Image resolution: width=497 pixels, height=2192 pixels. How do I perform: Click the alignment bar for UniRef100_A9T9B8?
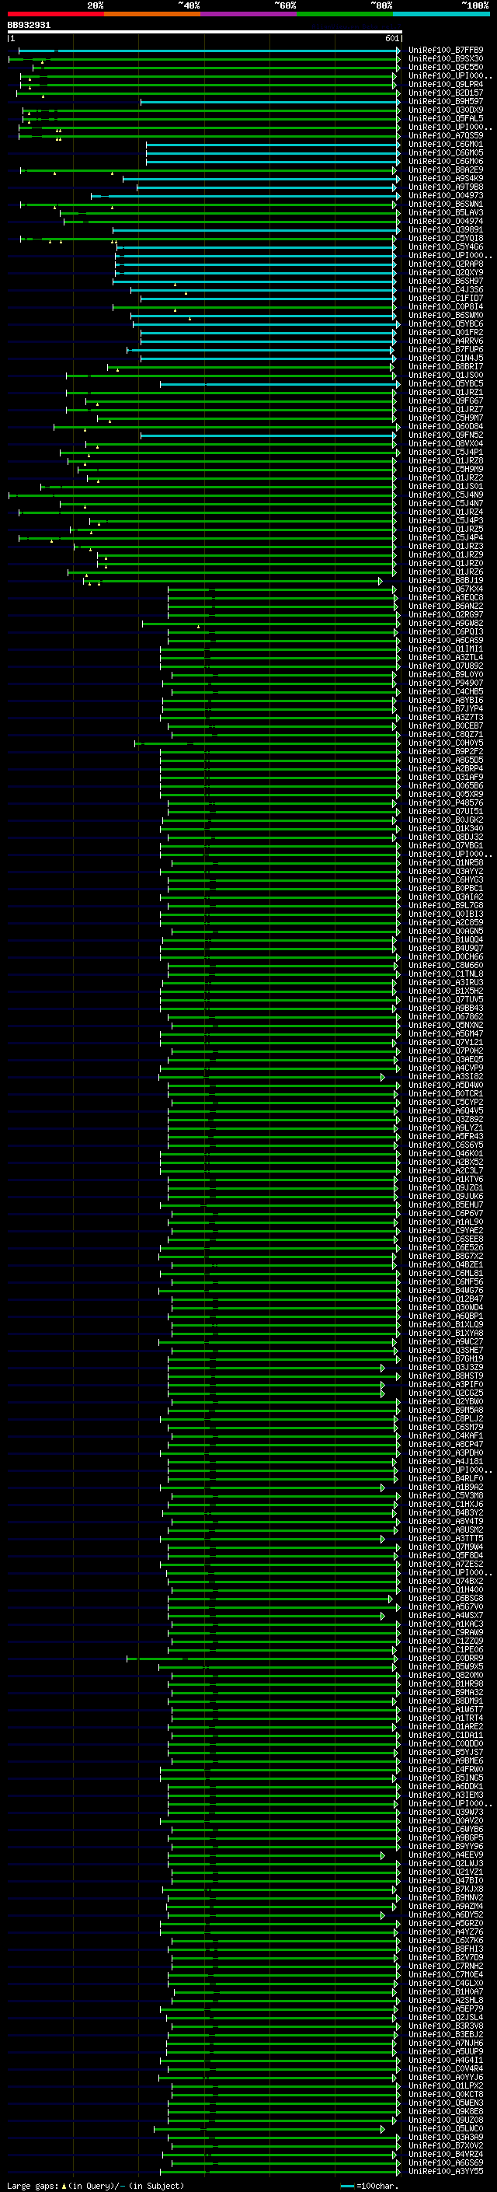(268, 187)
